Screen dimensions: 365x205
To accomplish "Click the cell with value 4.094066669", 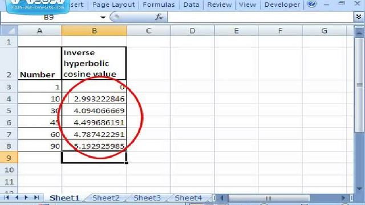I will click(94, 110).
